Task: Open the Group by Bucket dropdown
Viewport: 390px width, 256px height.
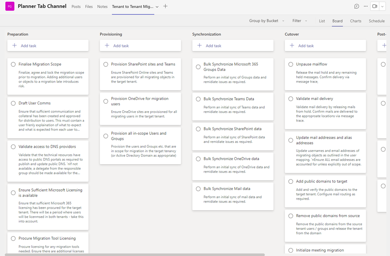Action: (x=267, y=21)
